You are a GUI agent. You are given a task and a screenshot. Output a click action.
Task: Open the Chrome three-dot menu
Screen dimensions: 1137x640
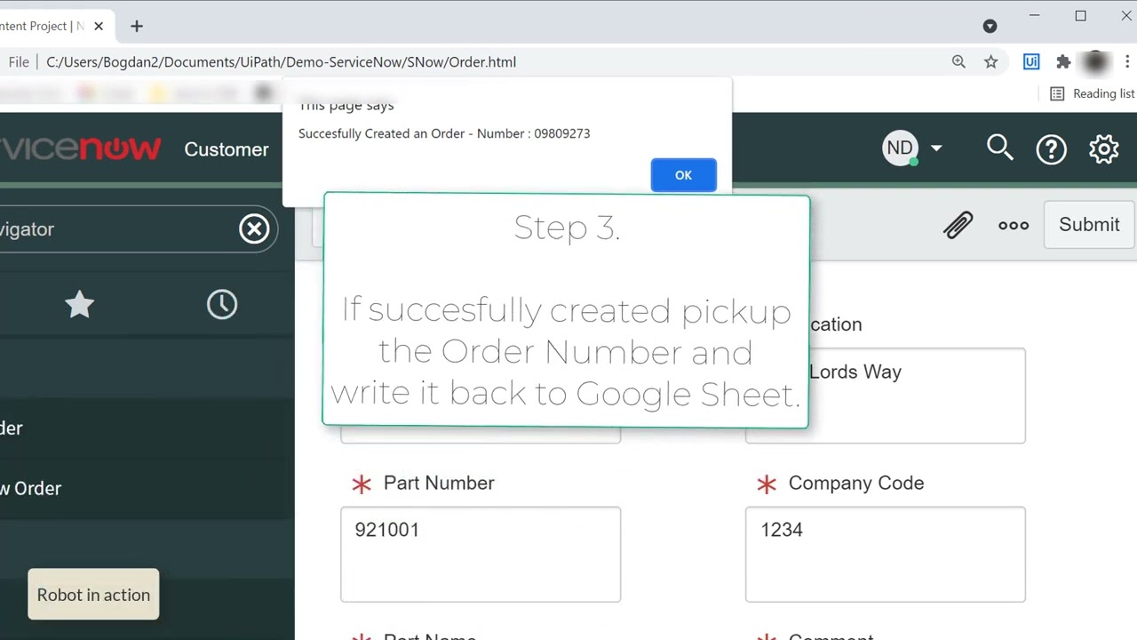coord(1127,61)
